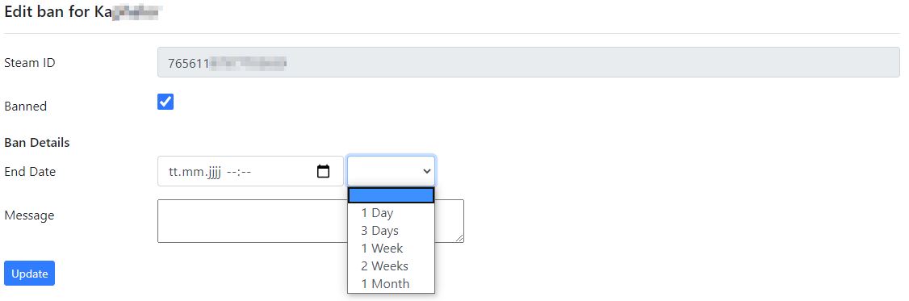This screenshot has height=301, width=909.
Task: Submit changes with the Update button
Action: tap(30, 274)
